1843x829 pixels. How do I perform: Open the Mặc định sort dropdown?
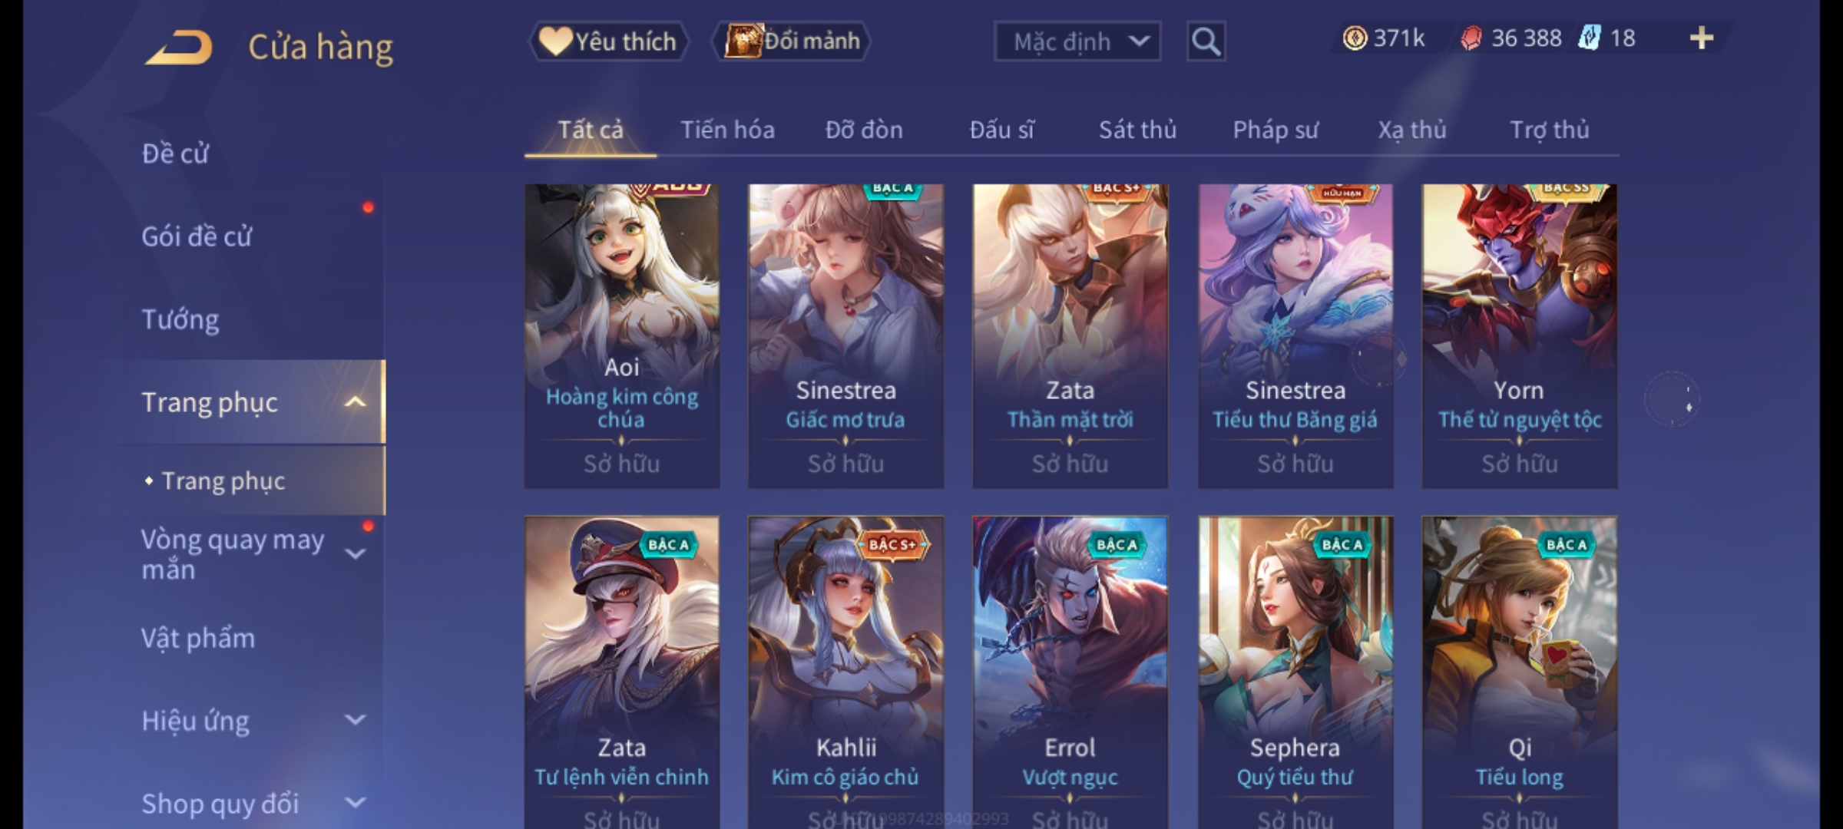[x=1077, y=41]
